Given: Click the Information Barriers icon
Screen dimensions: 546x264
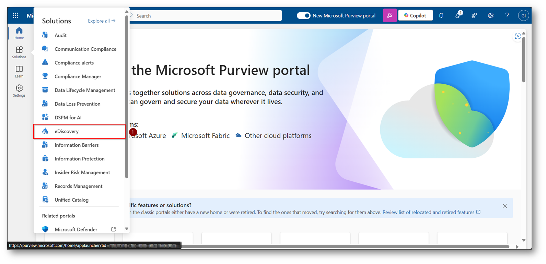Looking at the screenshot, I should [45, 145].
